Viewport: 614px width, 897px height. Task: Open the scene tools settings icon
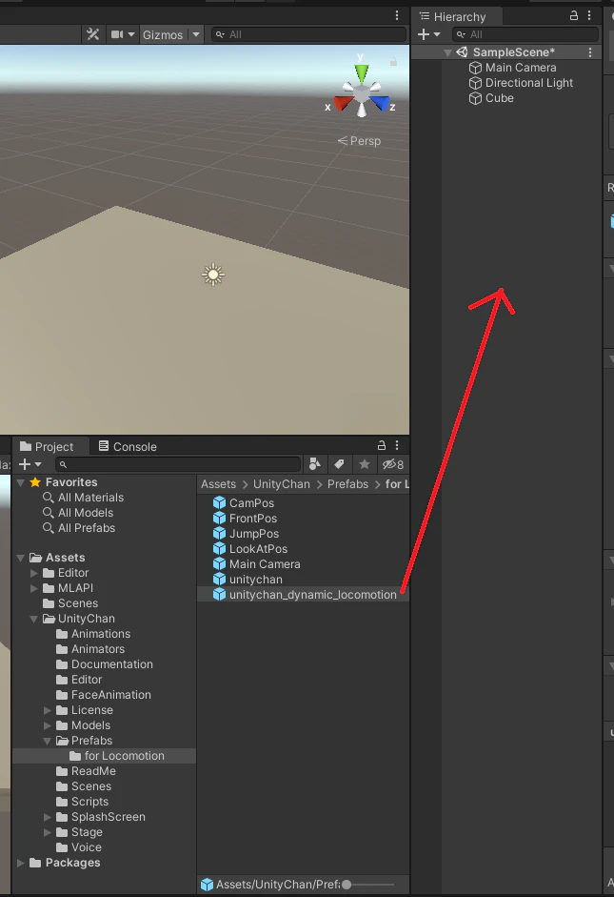click(x=92, y=34)
